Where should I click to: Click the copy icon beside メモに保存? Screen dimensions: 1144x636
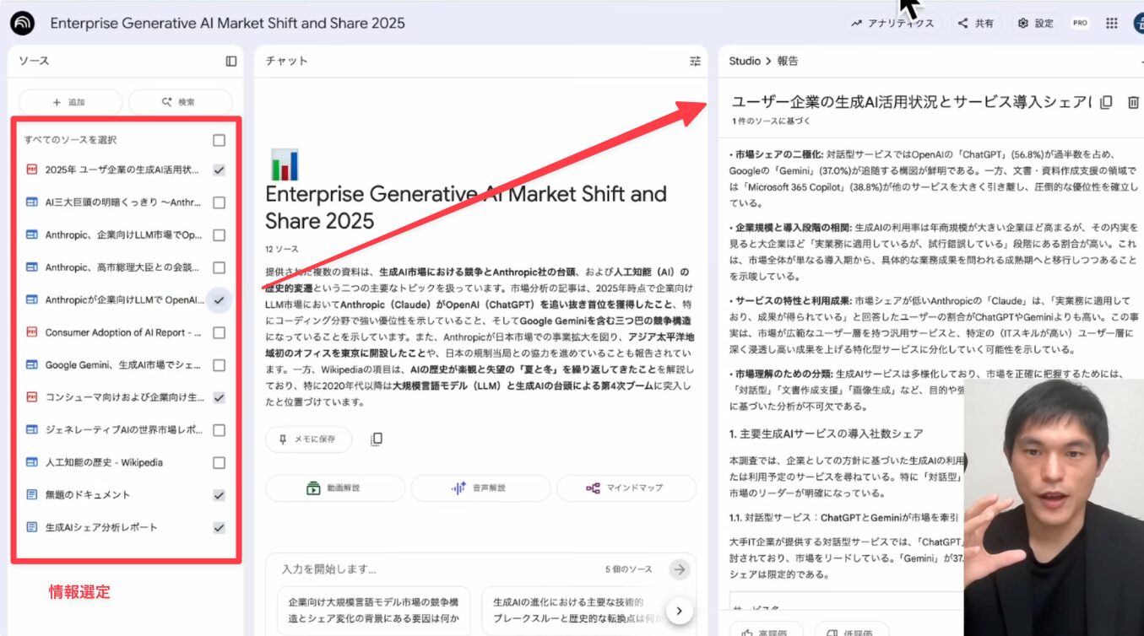[x=377, y=439]
